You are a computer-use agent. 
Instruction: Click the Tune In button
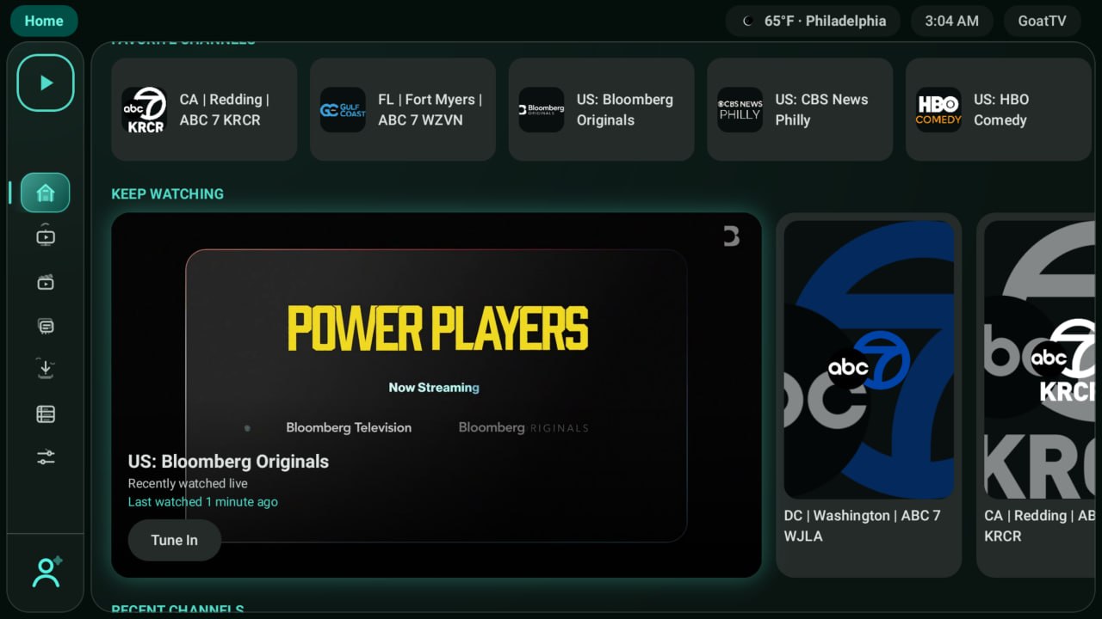(x=175, y=540)
